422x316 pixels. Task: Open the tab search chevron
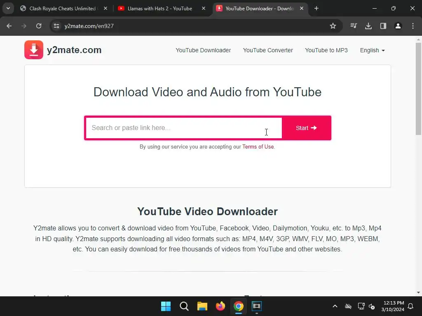click(8, 8)
